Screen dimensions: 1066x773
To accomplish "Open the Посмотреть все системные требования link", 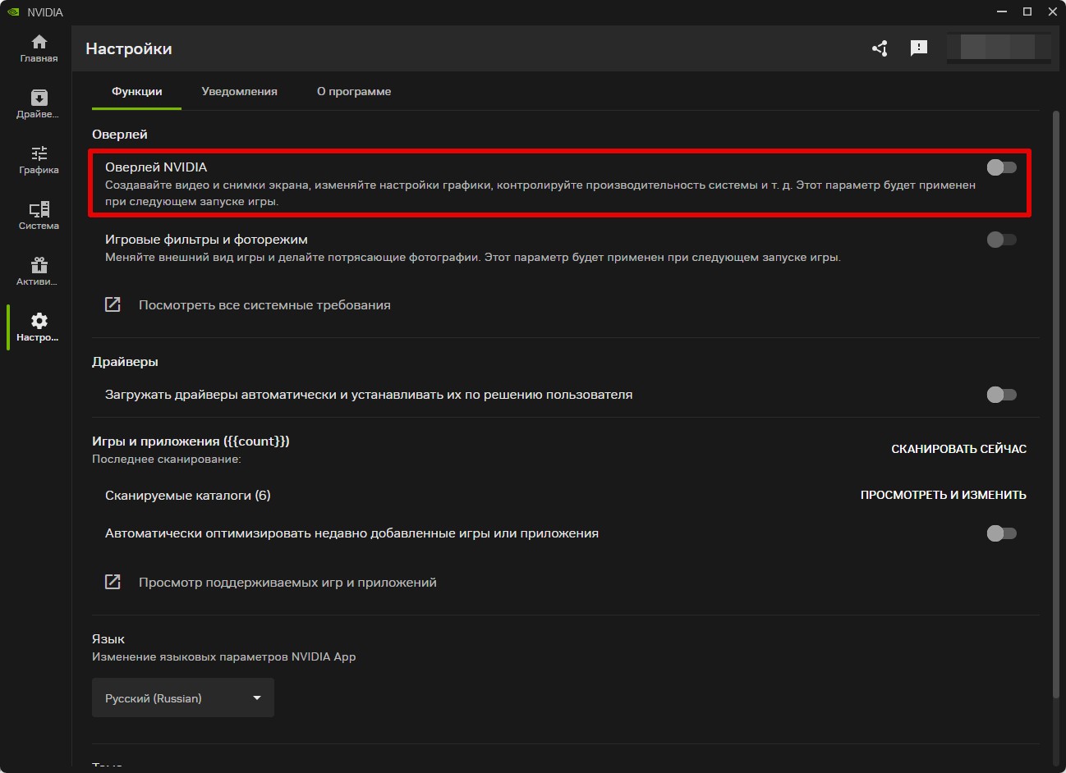I will 248,305.
